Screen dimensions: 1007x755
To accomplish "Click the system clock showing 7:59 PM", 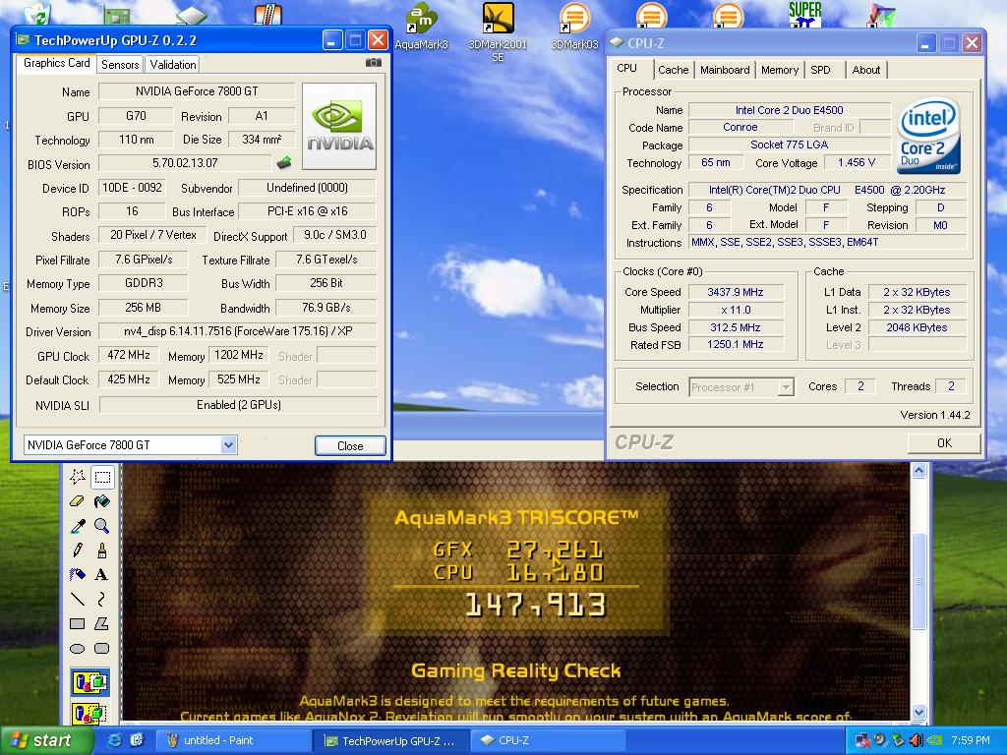I will (x=971, y=740).
